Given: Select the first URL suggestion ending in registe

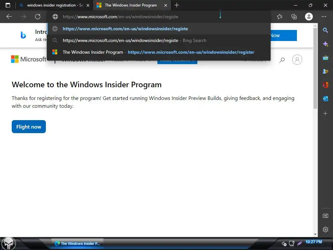Looking at the screenshot, I should [x=159, y=29].
